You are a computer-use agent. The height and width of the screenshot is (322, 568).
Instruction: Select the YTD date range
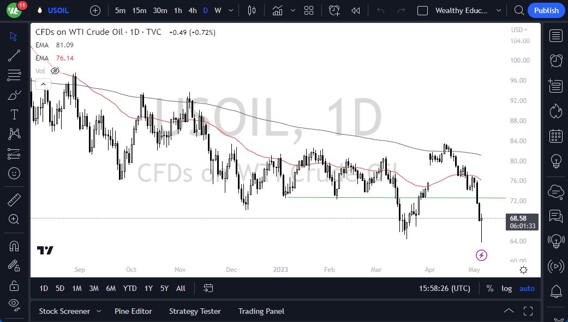coord(130,288)
